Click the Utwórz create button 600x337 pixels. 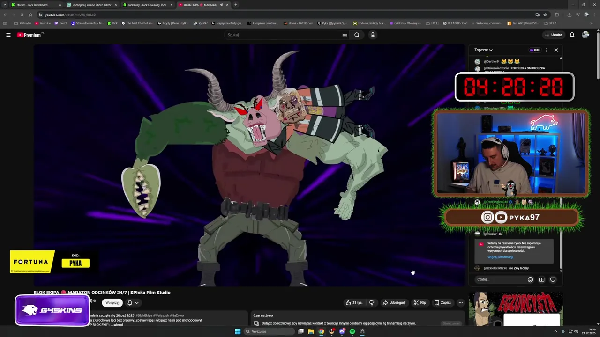click(553, 35)
